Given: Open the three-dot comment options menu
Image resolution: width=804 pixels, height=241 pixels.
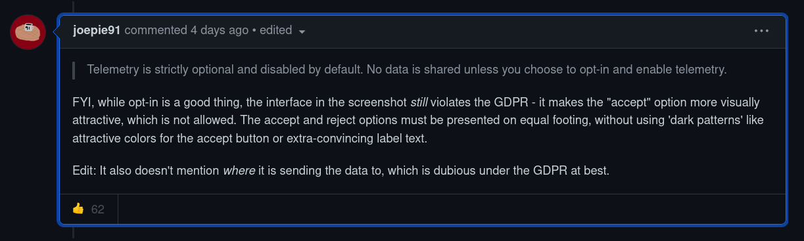Looking at the screenshot, I should [x=761, y=31].
